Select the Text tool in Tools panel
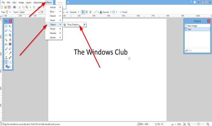212x126 pixels. pos(6,62)
